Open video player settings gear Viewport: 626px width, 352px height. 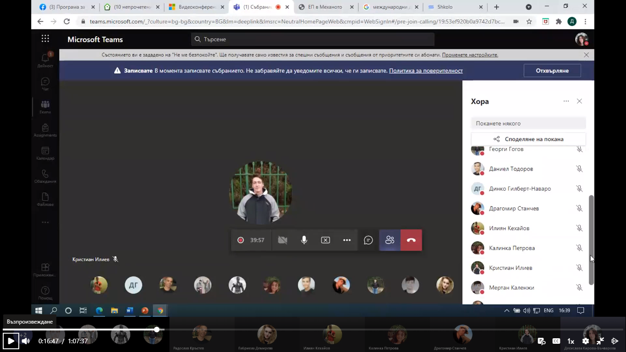pyautogui.click(x=585, y=341)
